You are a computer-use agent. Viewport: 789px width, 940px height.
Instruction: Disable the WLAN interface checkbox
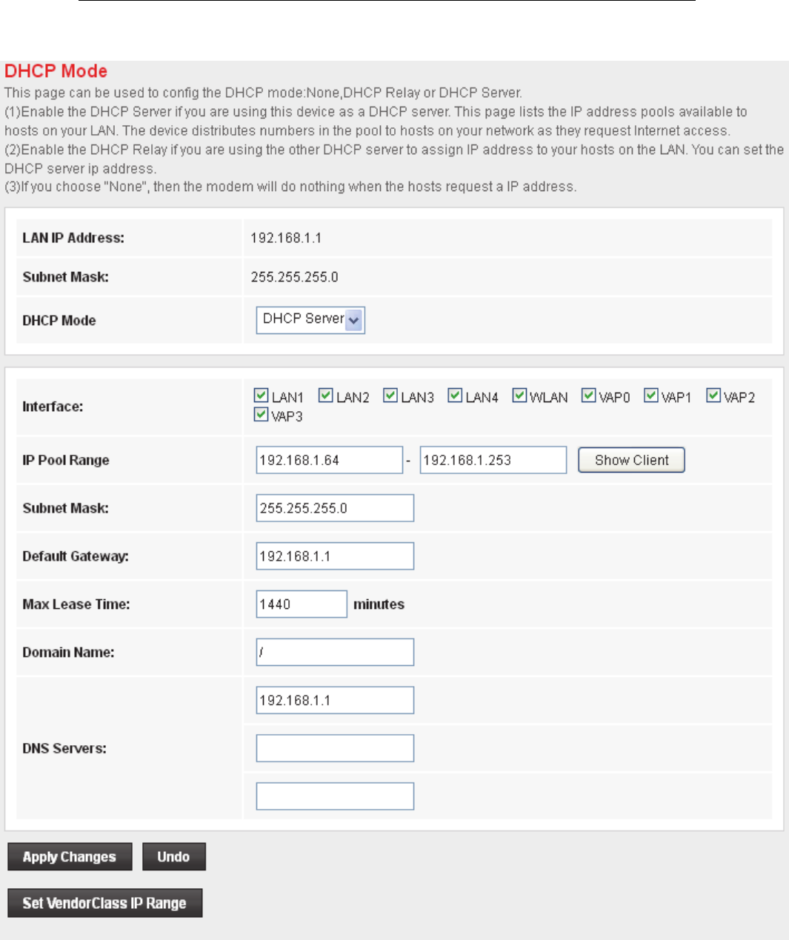click(519, 396)
